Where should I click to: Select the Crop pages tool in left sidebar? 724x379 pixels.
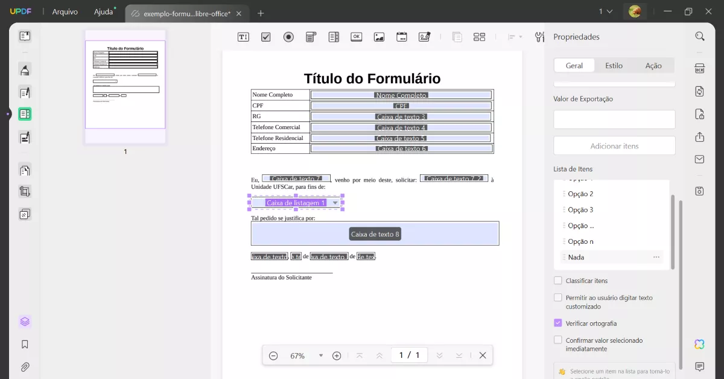(24, 191)
